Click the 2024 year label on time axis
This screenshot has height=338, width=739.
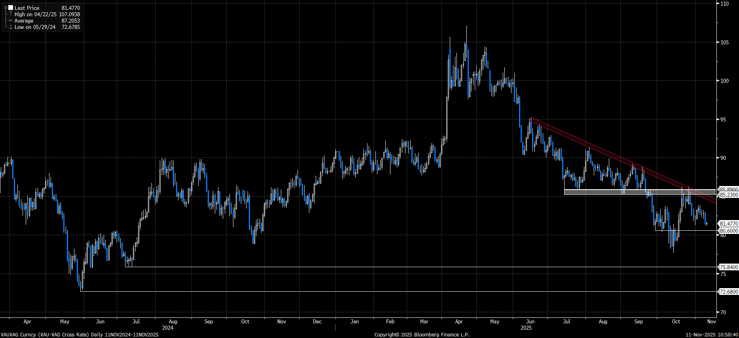pyautogui.click(x=167, y=328)
